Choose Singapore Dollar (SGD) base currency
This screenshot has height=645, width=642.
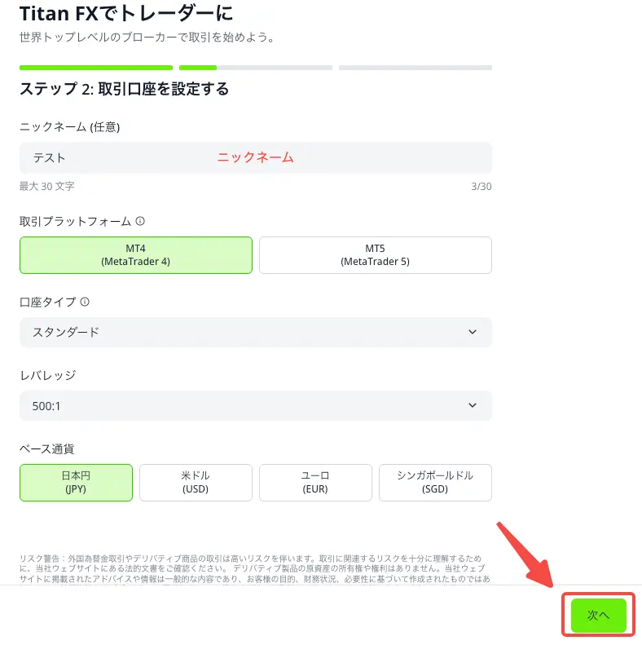(435, 483)
